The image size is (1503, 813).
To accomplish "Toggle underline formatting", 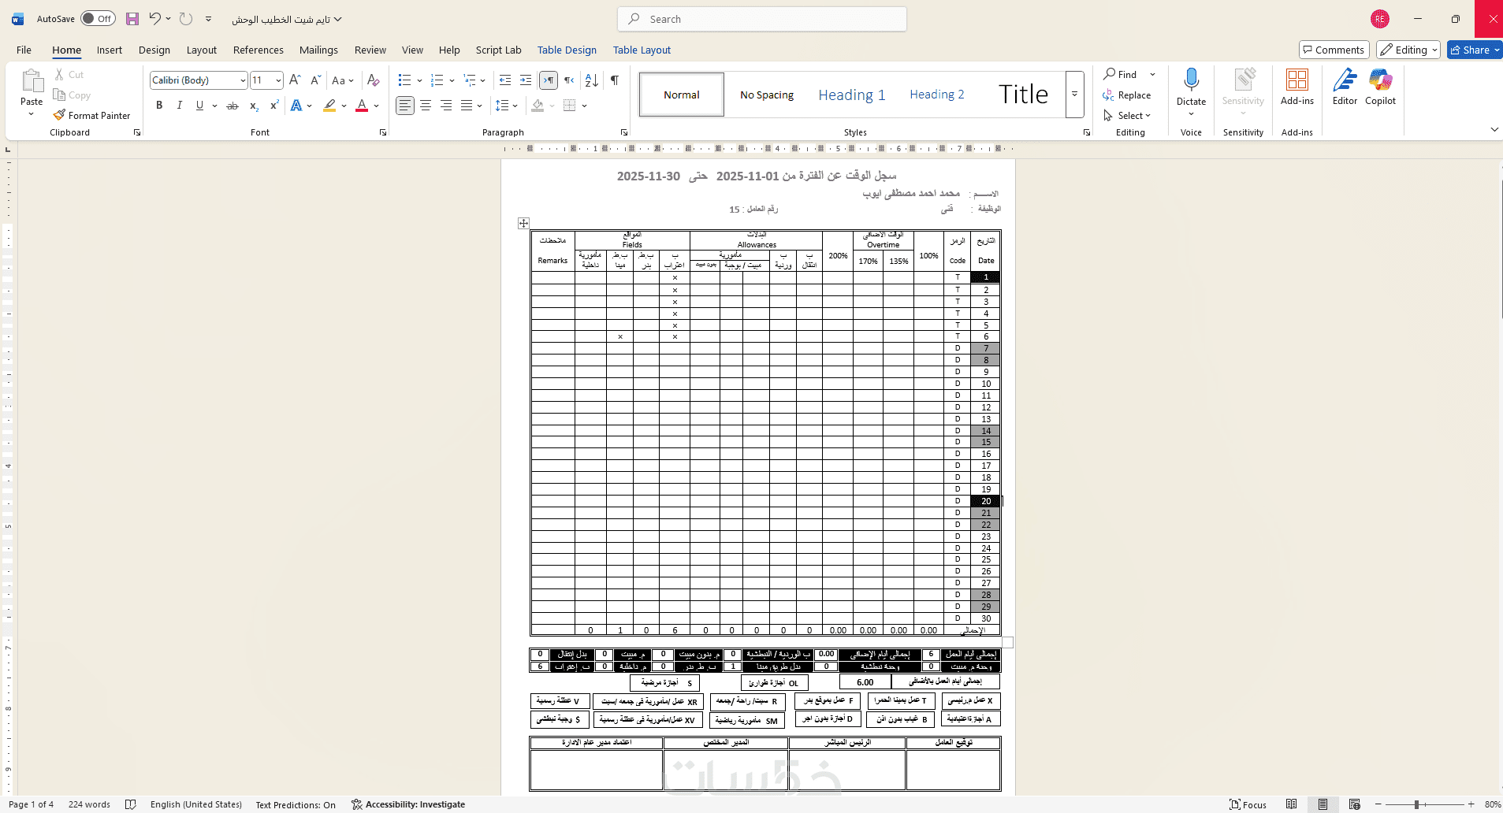I will (200, 106).
